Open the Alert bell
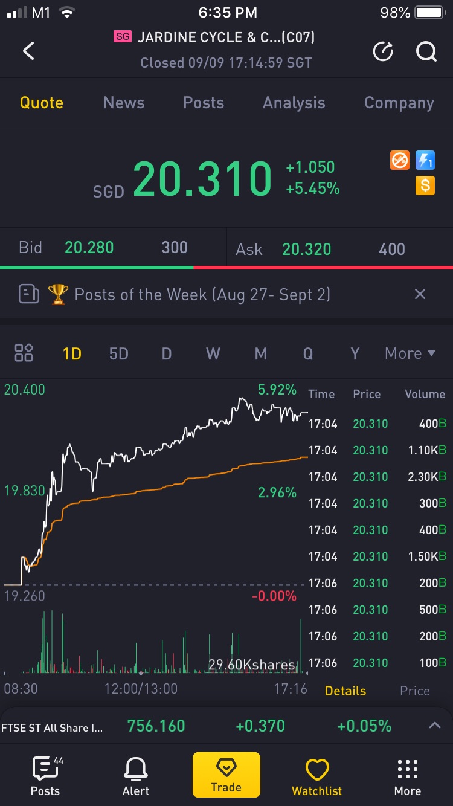The height and width of the screenshot is (806, 453). [x=136, y=776]
